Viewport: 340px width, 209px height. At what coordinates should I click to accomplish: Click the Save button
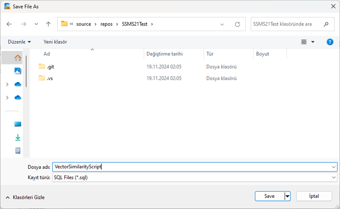pyautogui.click(x=269, y=196)
